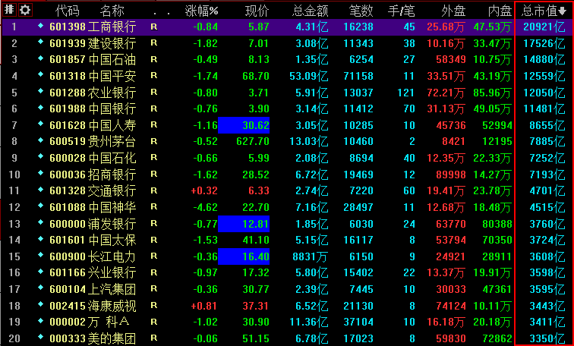Click the diamond marker beside 000333 美的集团
574x346 pixels.
pos(41,337)
